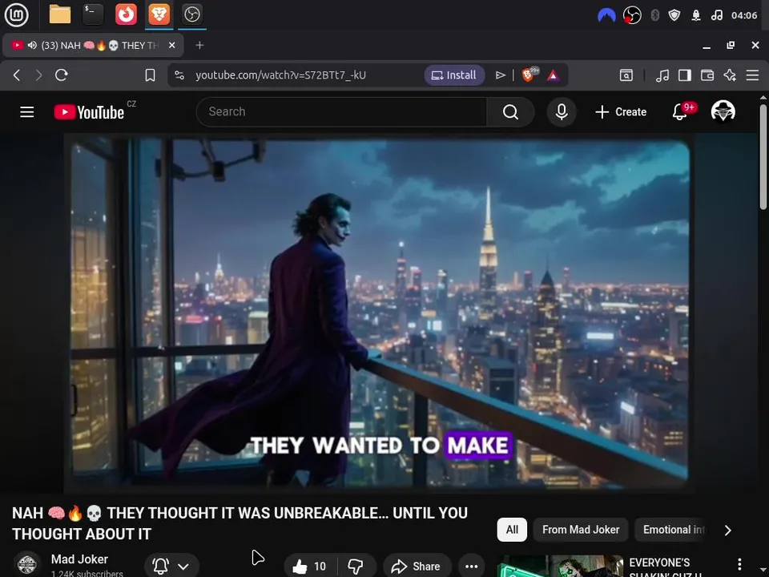Click the page vertical scrollbar
Viewport: 769px width, 577px height.
pyautogui.click(x=763, y=157)
